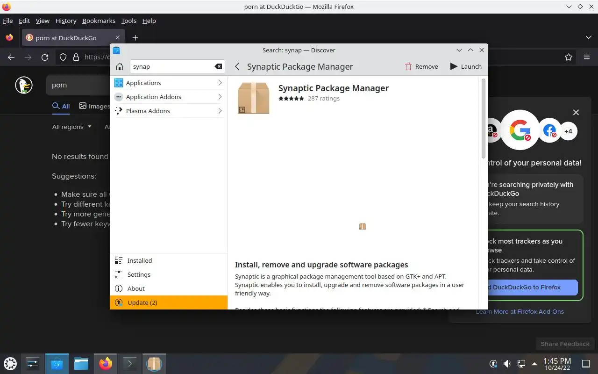Click the Firefox tracking protection shield
This screenshot has width=598, height=374.
pos(63,57)
